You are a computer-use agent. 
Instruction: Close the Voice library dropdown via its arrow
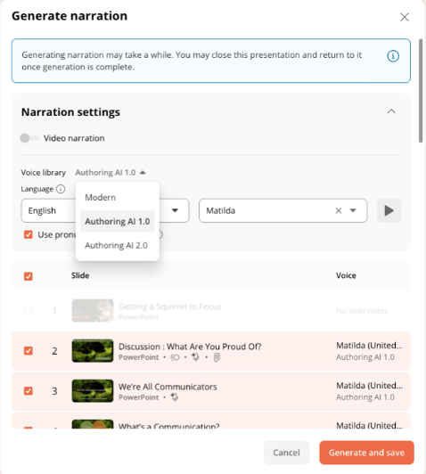tap(143, 173)
